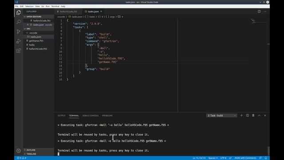Screen dimensions: 284x160
Task: Open the Manage gear menu
Action: pos(19,151)
